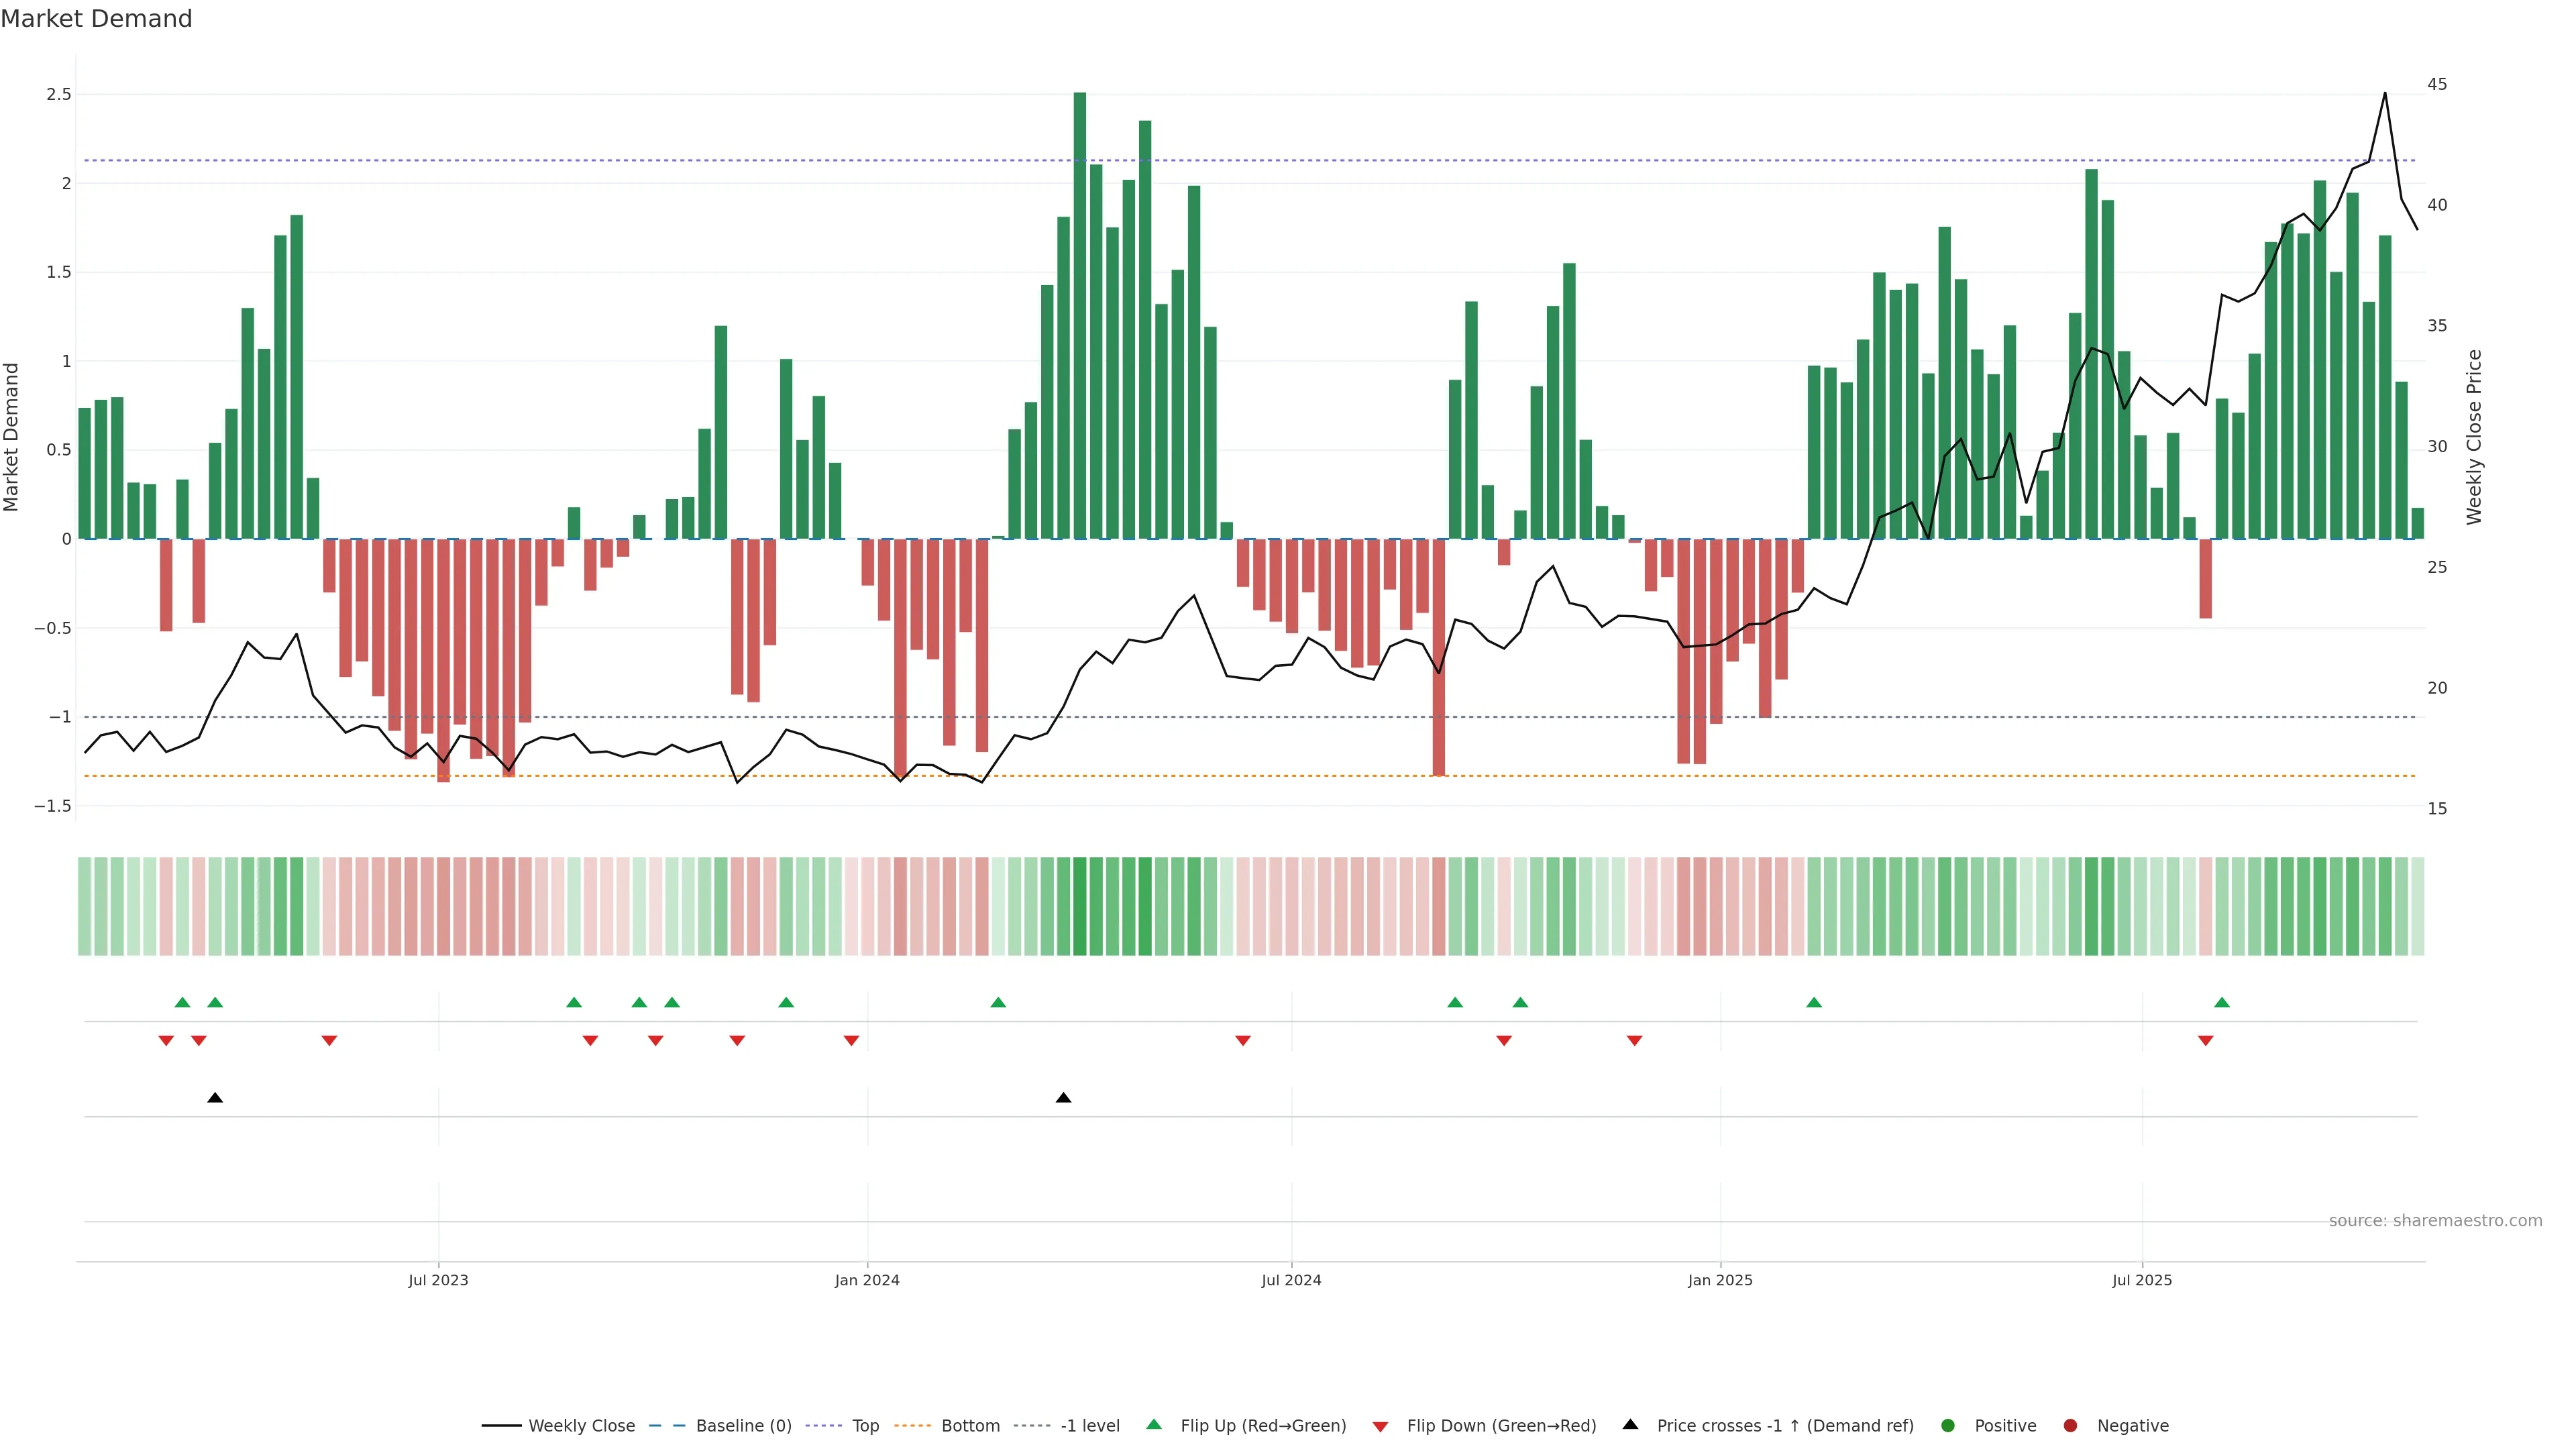Toggle the Bottom legend entry
Image resolution: width=2576 pixels, height=1449 pixels.
point(970,1426)
